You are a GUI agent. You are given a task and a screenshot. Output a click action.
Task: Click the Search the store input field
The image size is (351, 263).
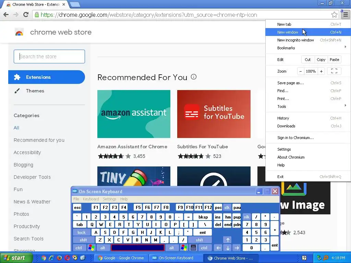click(49, 57)
